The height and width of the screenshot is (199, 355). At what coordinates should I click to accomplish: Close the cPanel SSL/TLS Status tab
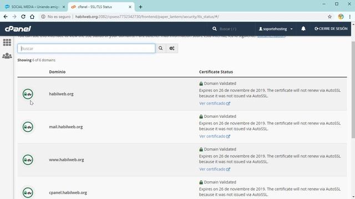(x=130, y=7)
